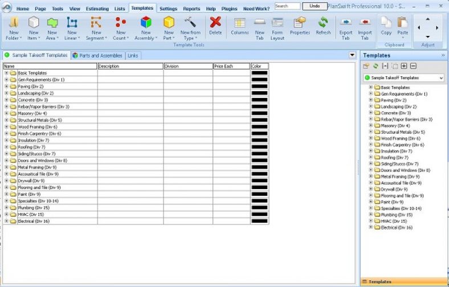Expand Drywall (Div 9) in the grid

6,181
